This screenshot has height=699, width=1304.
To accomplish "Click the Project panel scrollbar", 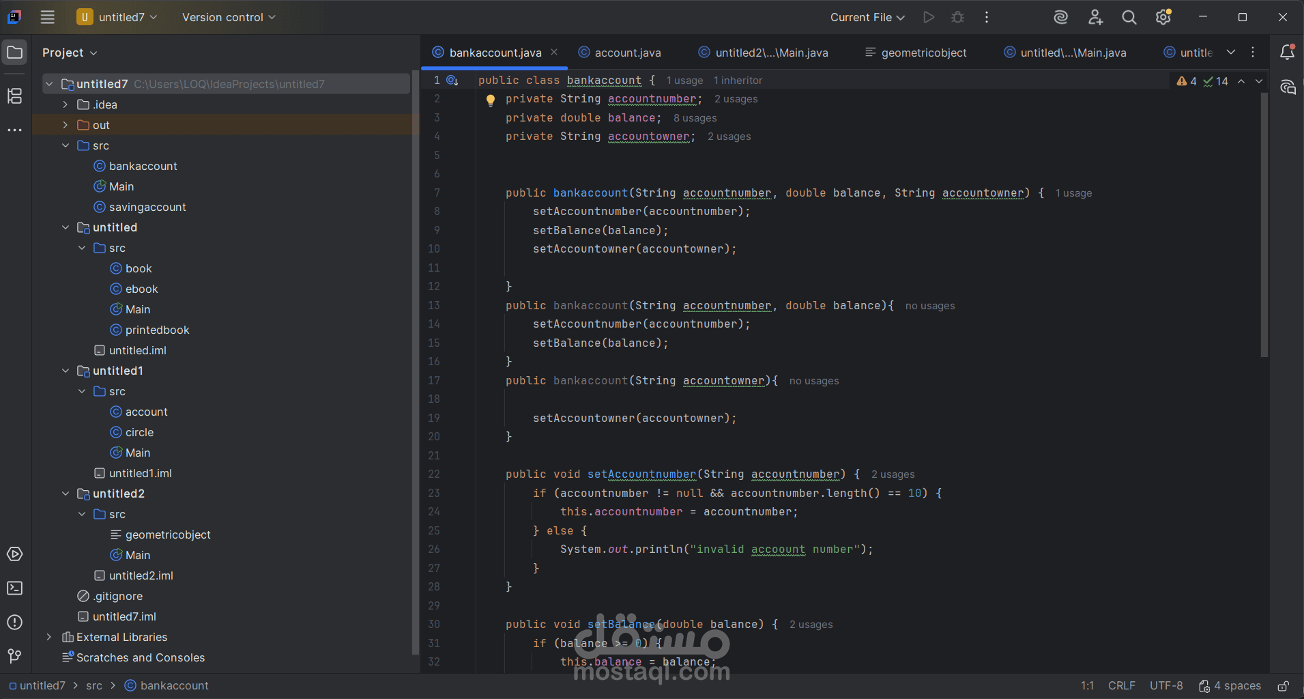I will (416, 362).
